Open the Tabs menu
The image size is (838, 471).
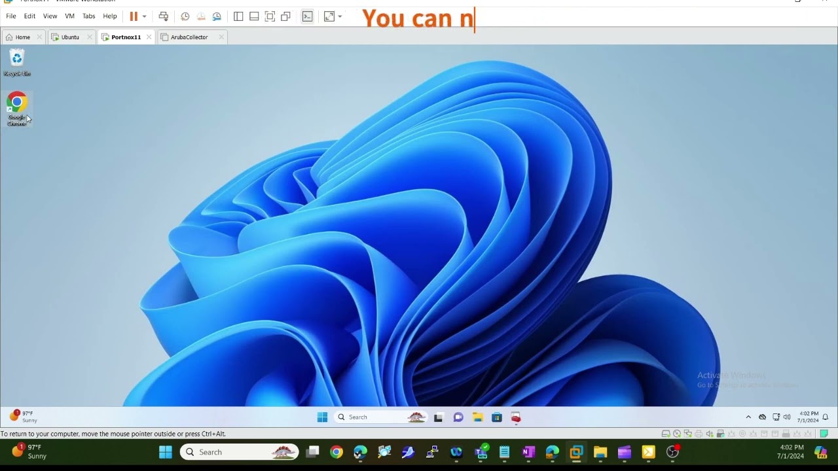coord(89,16)
